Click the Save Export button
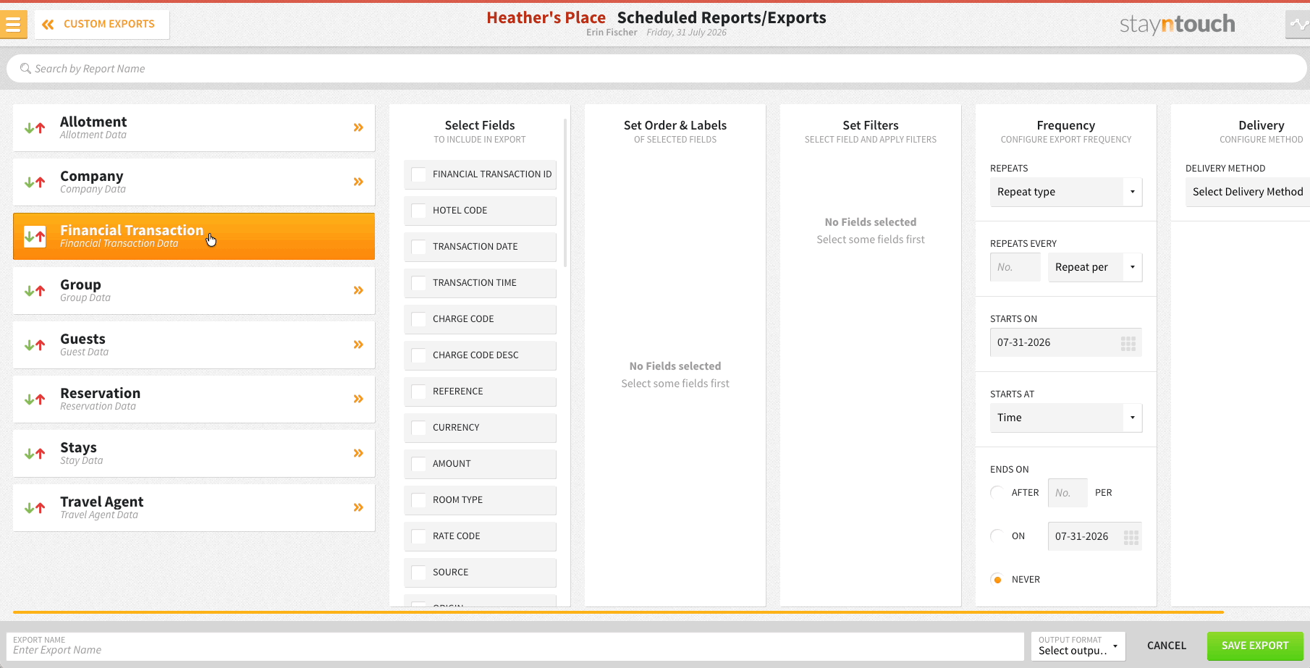The height and width of the screenshot is (668, 1310). [1255, 646]
